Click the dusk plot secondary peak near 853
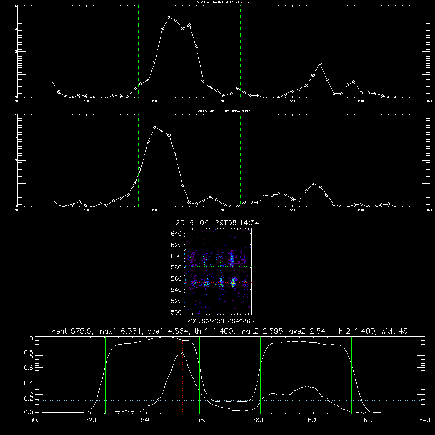The height and width of the screenshot is (435, 435). click(313, 184)
